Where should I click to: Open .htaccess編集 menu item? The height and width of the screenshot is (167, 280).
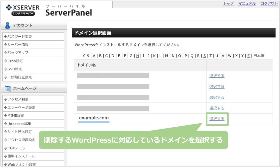33,124
